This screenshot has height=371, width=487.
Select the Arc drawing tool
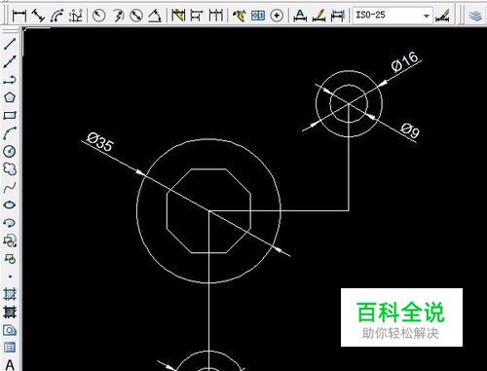point(10,133)
